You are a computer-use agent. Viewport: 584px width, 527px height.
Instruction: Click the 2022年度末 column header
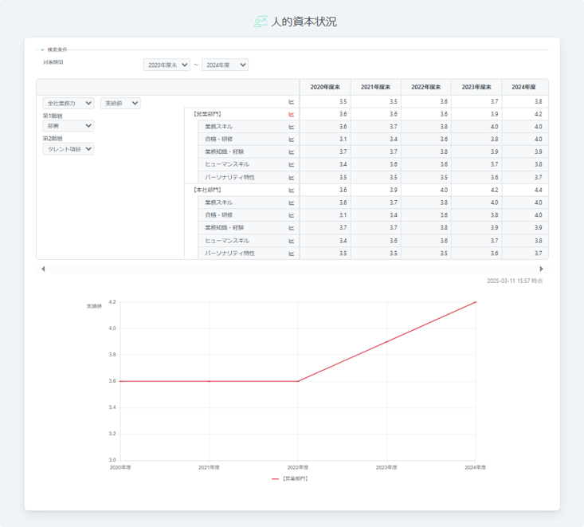(x=425, y=87)
